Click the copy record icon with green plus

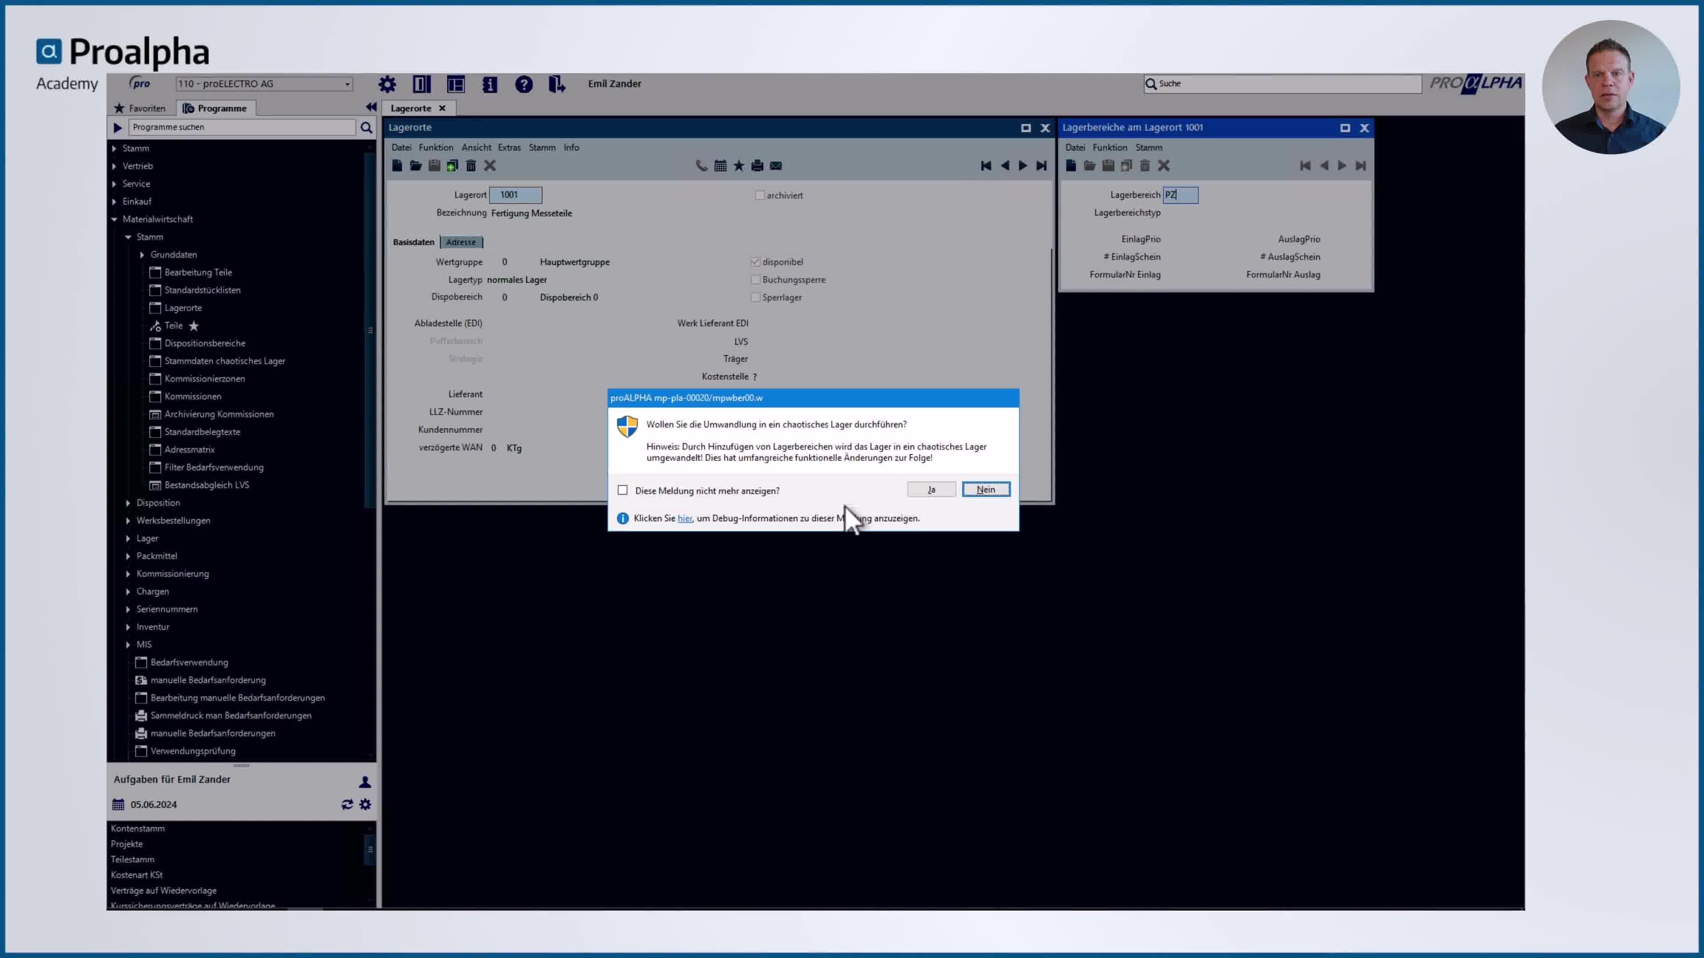tap(453, 165)
